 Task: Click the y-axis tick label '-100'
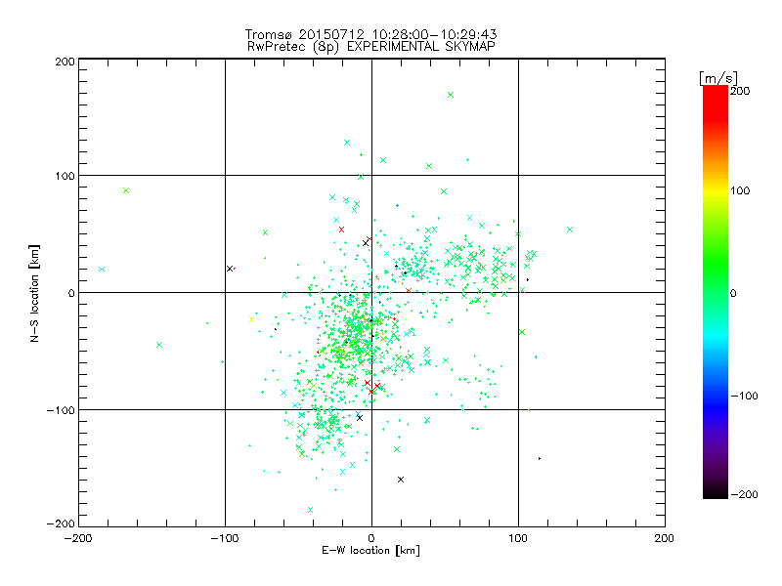[x=61, y=410]
